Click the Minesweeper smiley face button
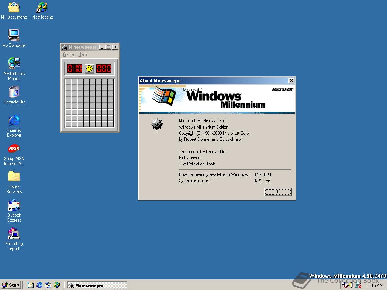The width and height of the screenshot is (387, 290). 89,69
